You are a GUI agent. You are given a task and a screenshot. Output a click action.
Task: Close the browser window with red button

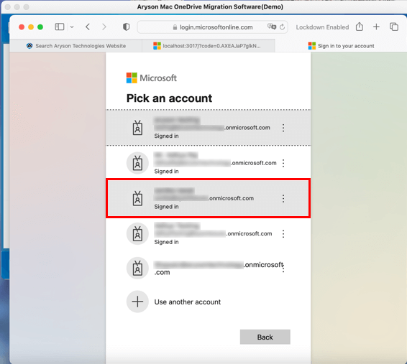tap(22, 27)
